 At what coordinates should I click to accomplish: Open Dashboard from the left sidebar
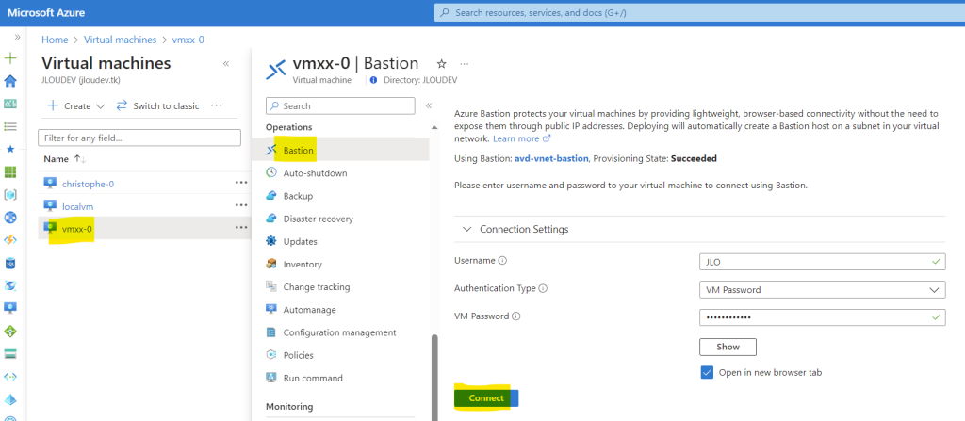point(10,104)
